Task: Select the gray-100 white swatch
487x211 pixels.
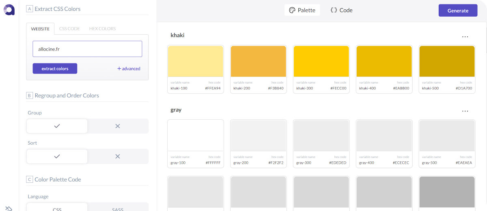Action: (195, 135)
